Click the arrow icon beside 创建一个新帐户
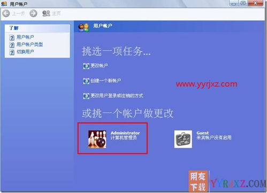This screenshot has width=267, height=193. point(86,81)
